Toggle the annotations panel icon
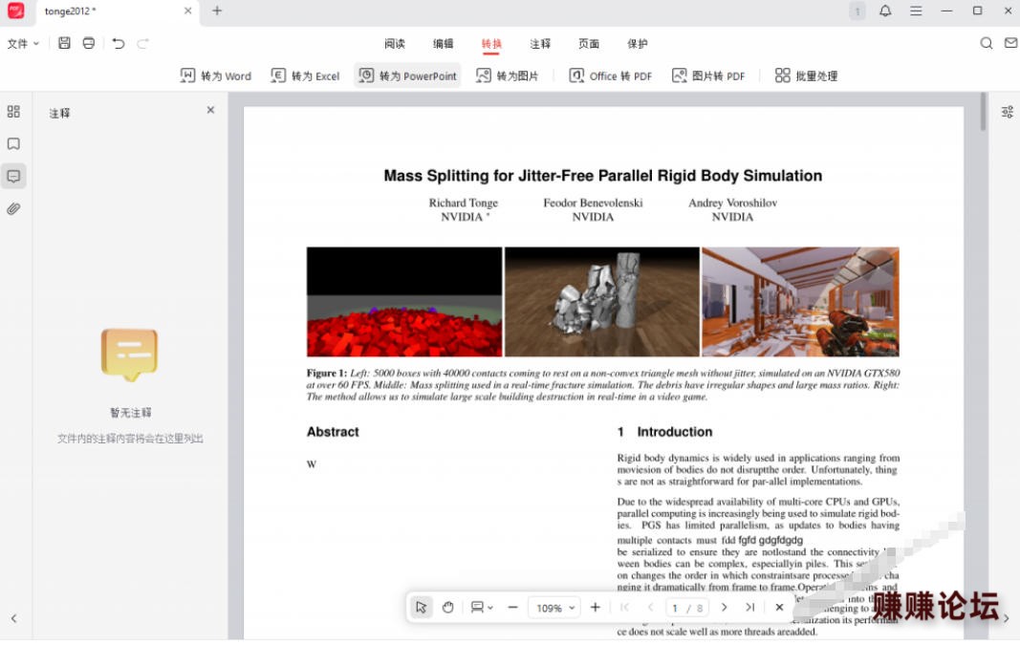The image size is (1020, 645). pos(13,176)
